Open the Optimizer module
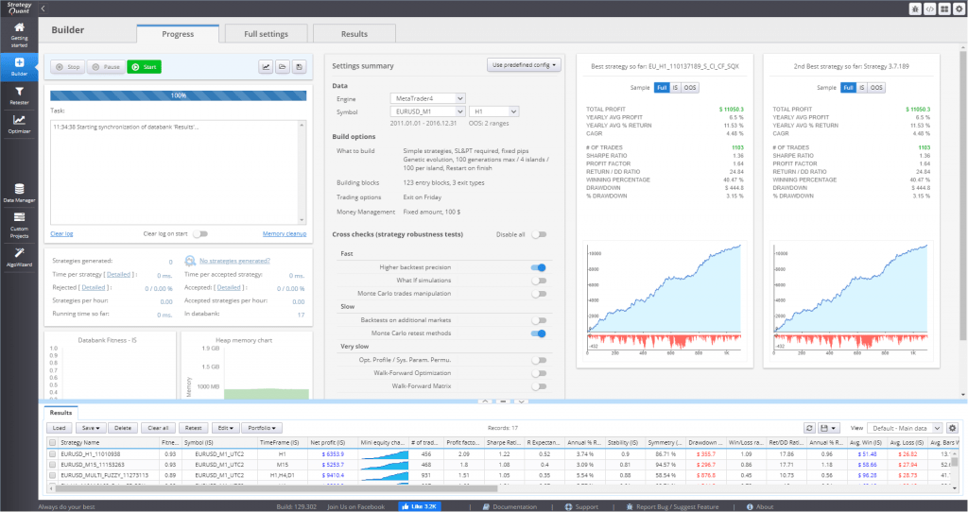The width and height of the screenshot is (968, 512). tap(19, 124)
